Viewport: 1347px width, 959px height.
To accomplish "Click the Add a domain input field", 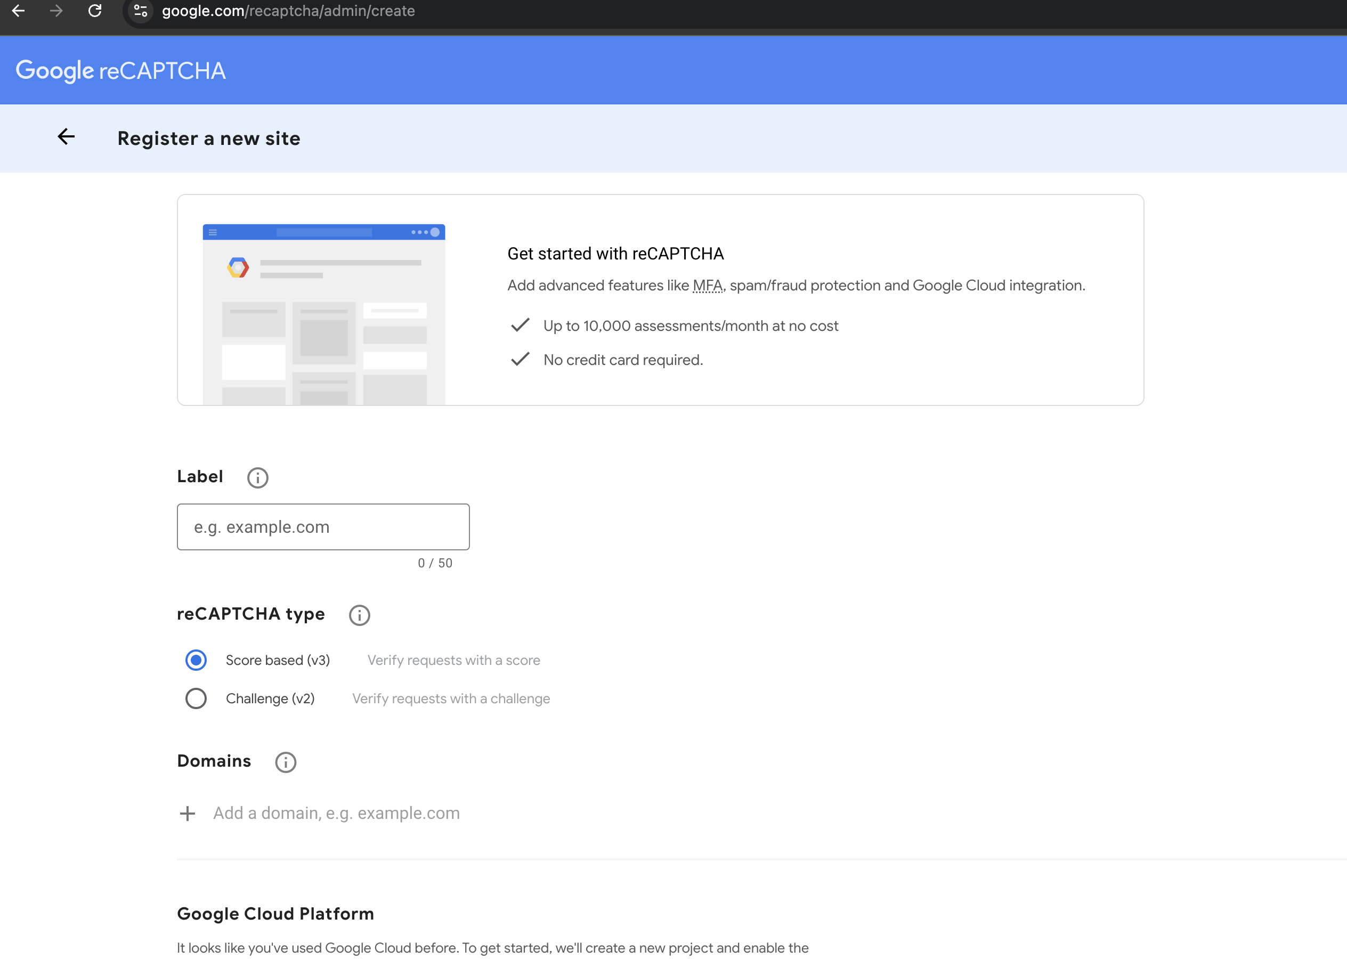I will (x=337, y=814).
